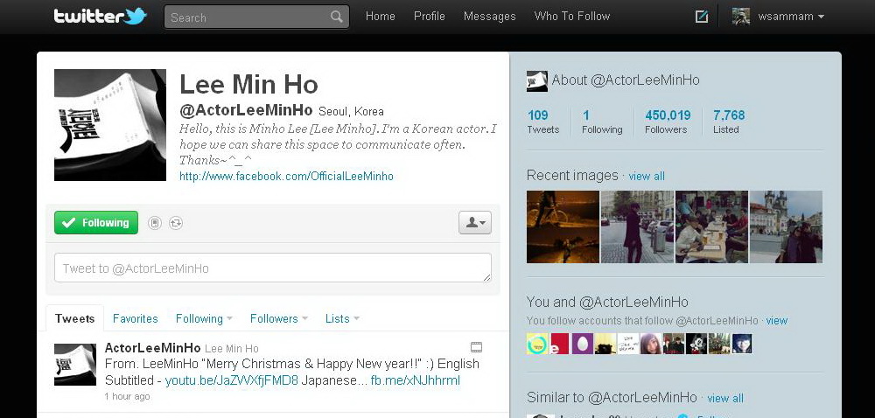The image size is (875, 418).
Task: Click 'view all' next to Recent images
Action: [647, 176]
